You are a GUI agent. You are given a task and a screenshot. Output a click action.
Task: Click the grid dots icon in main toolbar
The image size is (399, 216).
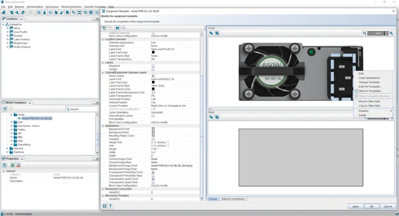tap(97, 12)
